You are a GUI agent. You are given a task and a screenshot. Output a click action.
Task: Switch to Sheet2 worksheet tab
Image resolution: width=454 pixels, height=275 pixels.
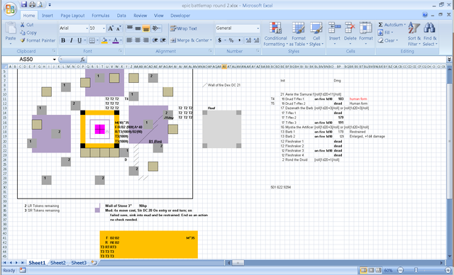[x=58, y=262]
